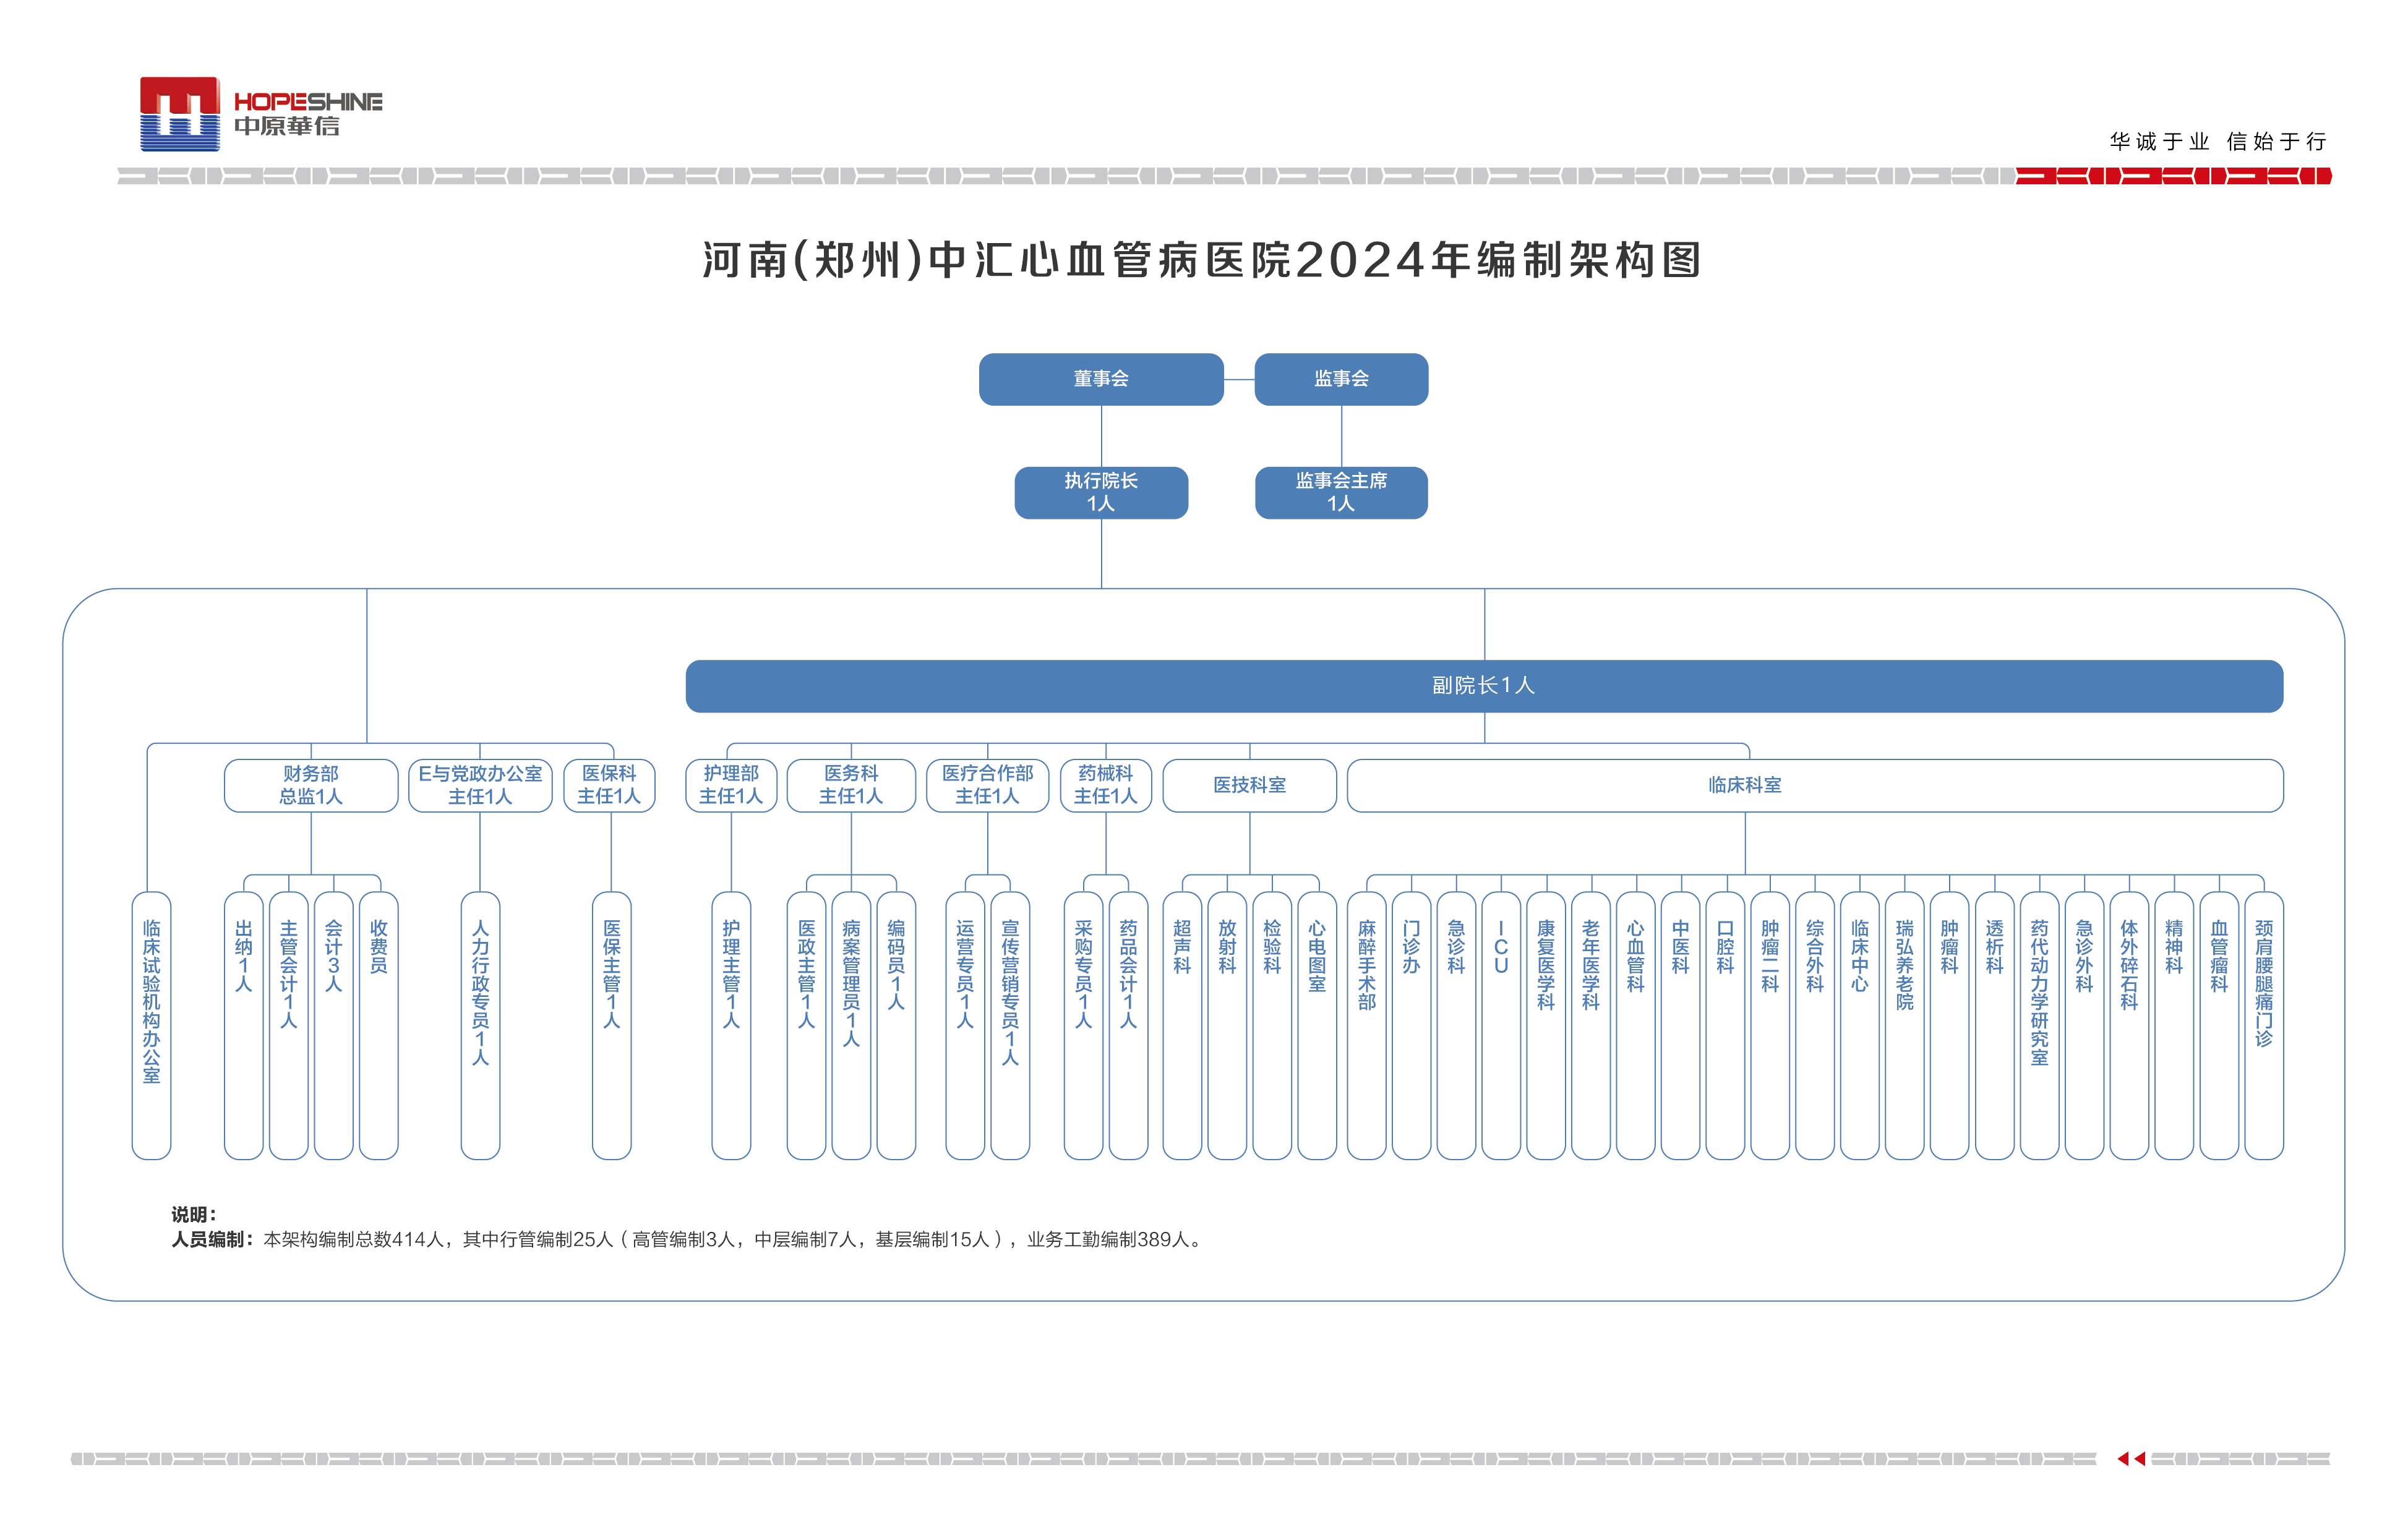Click the 华诚于业 信始于行 slogan
Viewport: 2408px width, 1535px height.
point(2218,141)
